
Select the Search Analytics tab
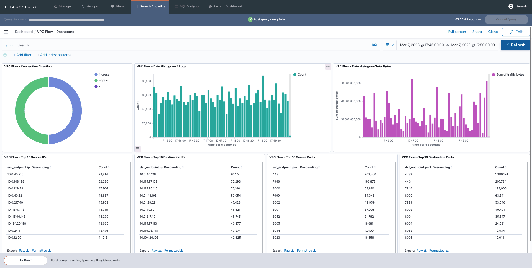[x=150, y=7]
